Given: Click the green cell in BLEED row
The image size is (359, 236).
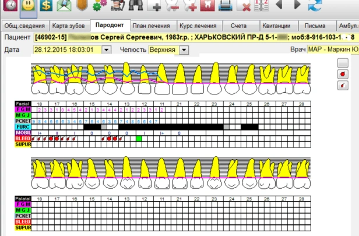Looking at the screenshot, I should [139, 138].
